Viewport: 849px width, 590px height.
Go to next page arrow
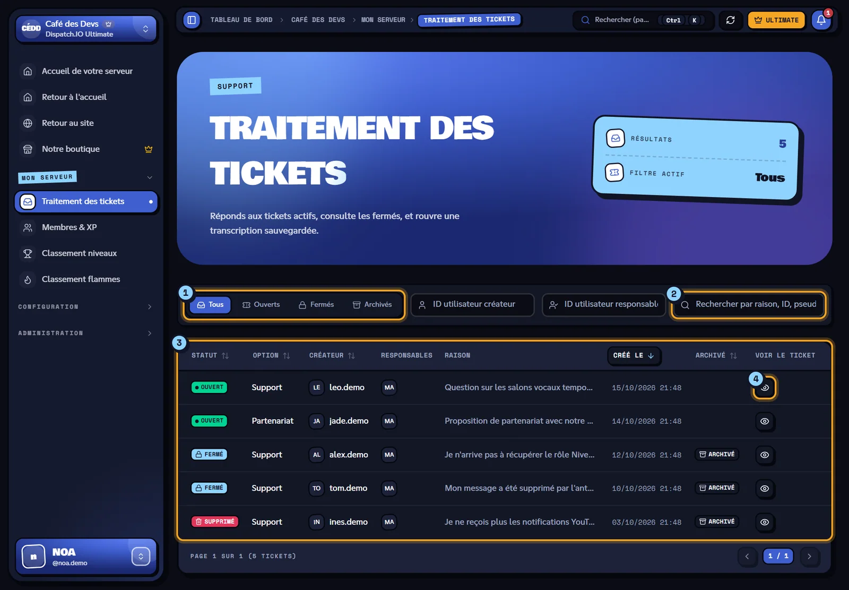pyautogui.click(x=809, y=557)
